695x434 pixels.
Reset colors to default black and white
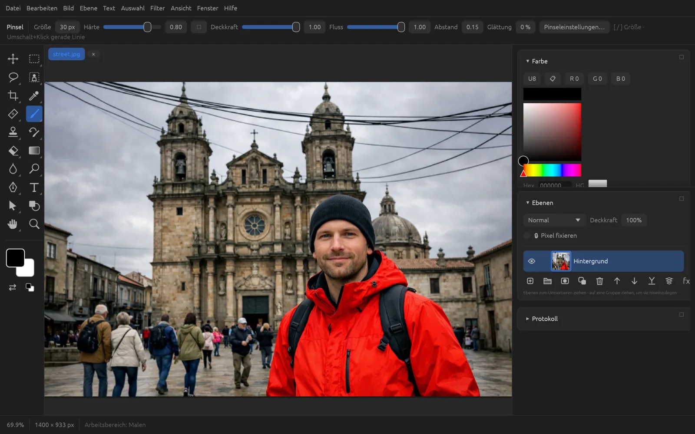click(30, 287)
